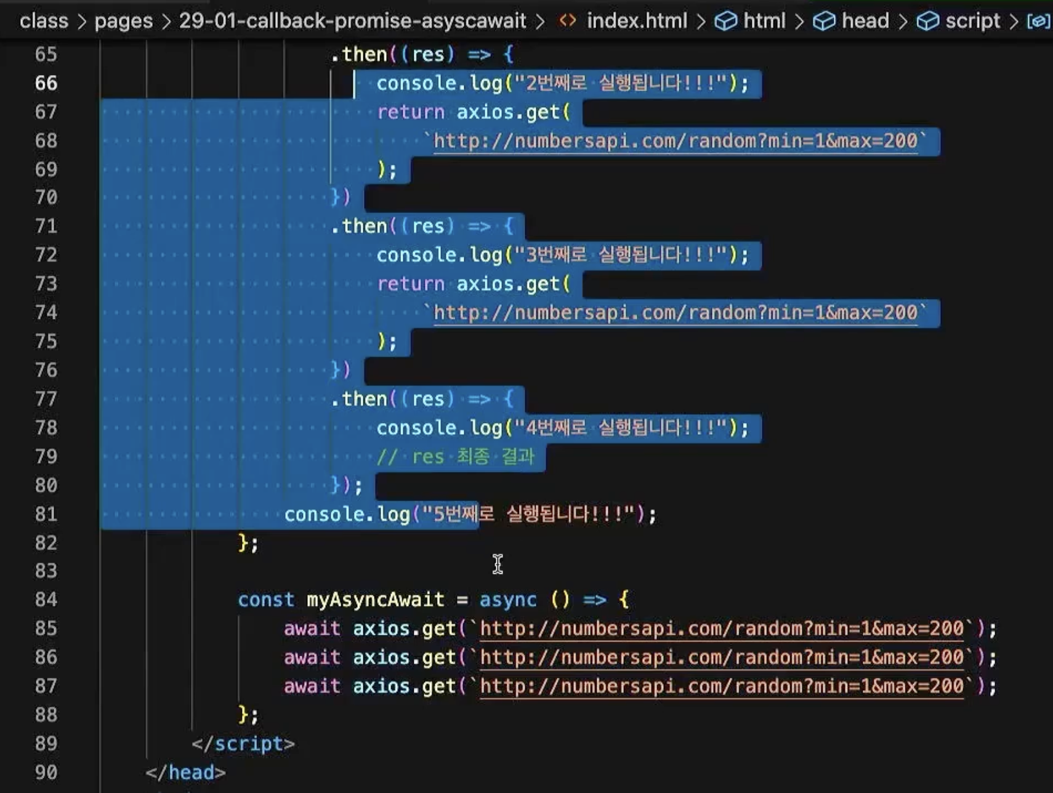
Task: Click the variable symbol icon after script
Action: coord(1038,22)
